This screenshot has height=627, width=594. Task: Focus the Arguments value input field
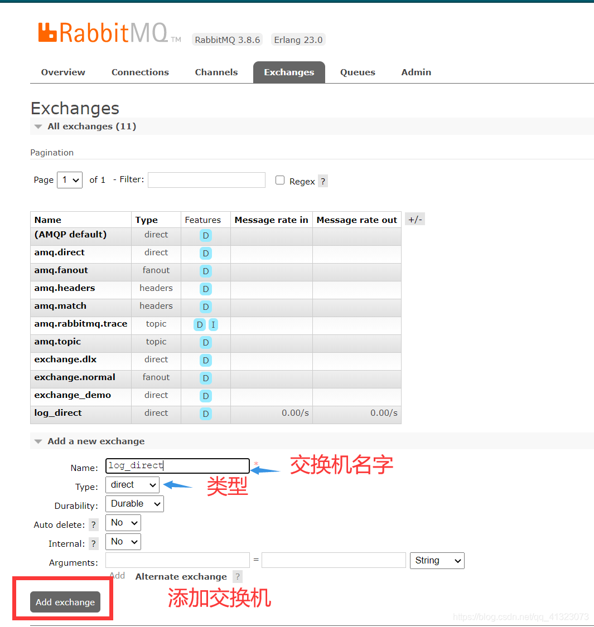click(x=334, y=560)
